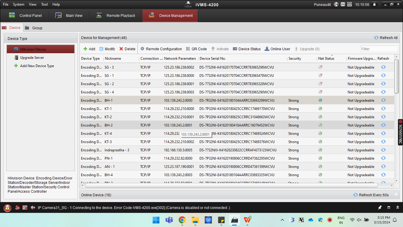
Task: Switch to Main View tab
Action: (69, 16)
